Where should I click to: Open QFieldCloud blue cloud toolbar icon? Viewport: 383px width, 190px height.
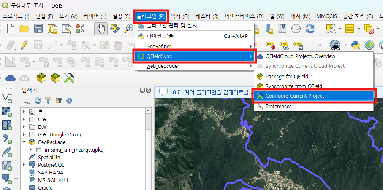11,78
